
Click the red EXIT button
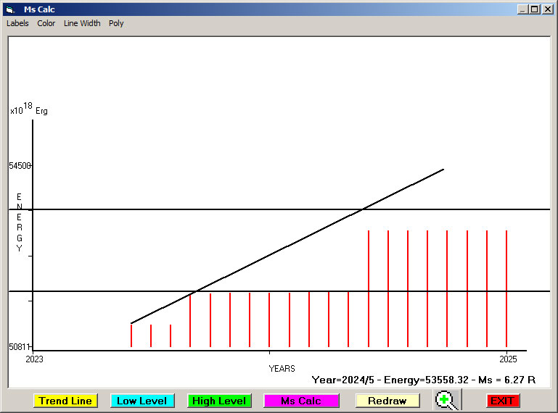pos(502,401)
